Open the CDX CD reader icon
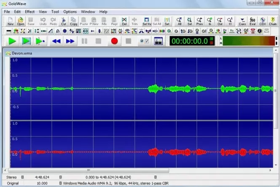The image size is (280, 187). click(x=262, y=21)
